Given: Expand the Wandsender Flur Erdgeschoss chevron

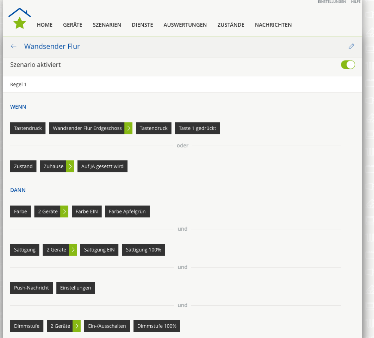Looking at the screenshot, I should [129, 128].
